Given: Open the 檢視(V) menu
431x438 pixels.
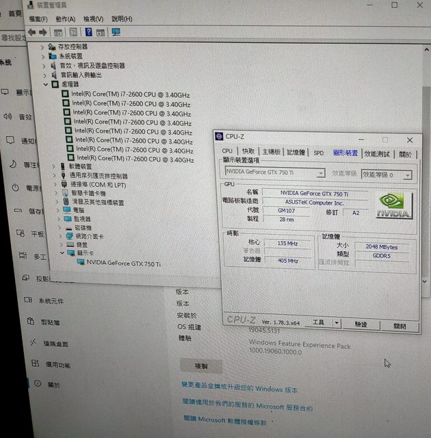Looking at the screenshot, I should (93, 19).
